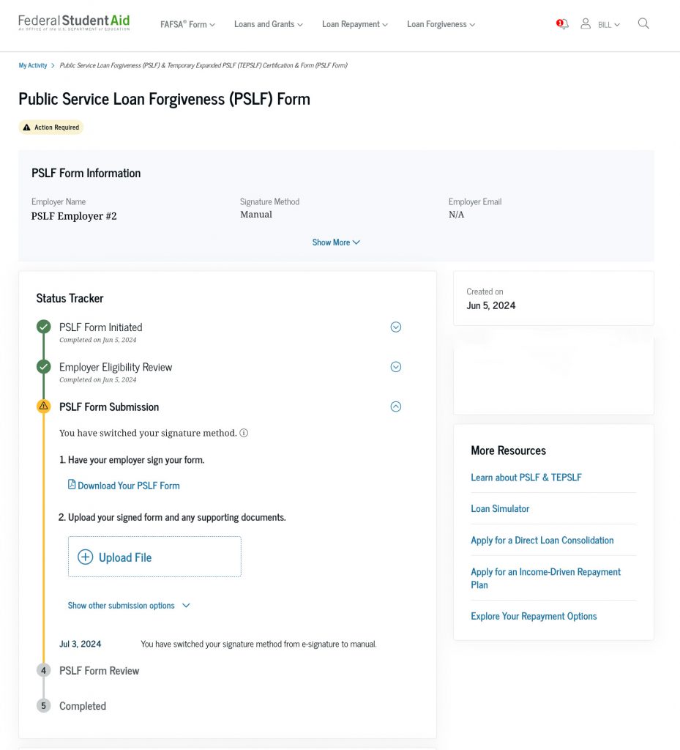Click the green checkmark on Employer Eligibility Review
Screen dimensions: 680x750
click(43, 366)
